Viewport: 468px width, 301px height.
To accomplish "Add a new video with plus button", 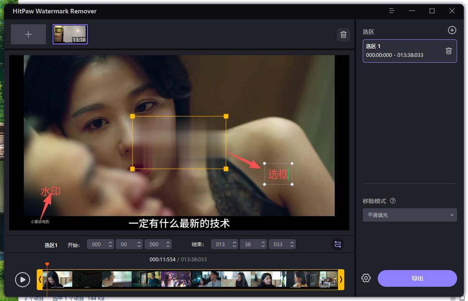I will click(x=28, y=34).
